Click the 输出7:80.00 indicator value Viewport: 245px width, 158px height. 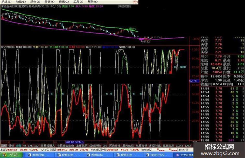click(x=127, y=47)
